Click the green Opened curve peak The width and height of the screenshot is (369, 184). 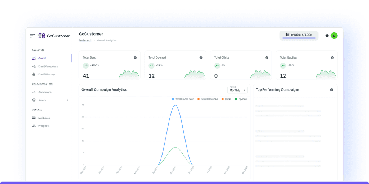click(x=175, y=147)
